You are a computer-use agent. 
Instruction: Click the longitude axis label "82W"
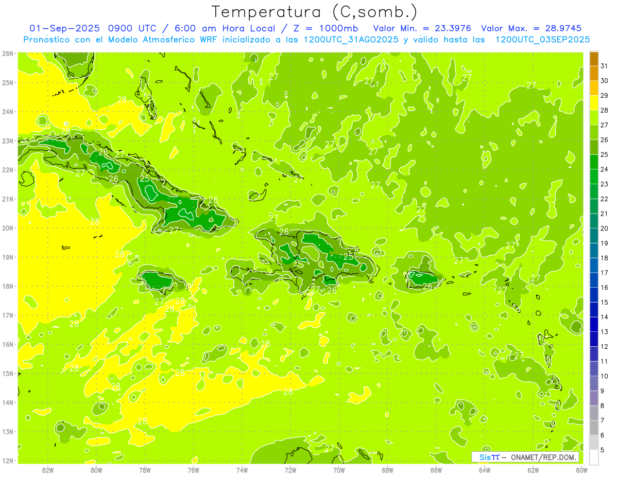(x=48, y=469)
